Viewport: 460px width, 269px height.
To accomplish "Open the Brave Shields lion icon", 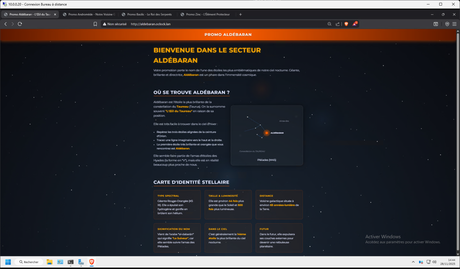I will tap(346, 24).
